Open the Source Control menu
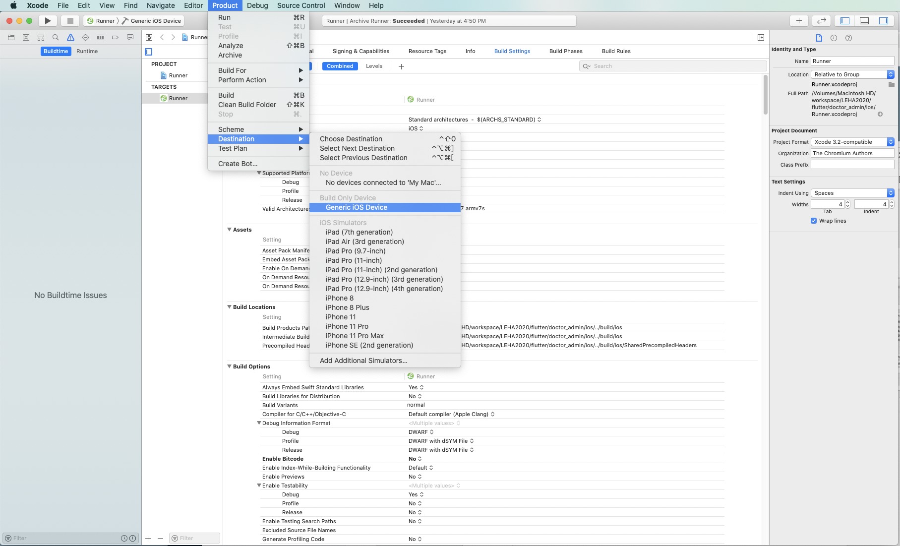 [301, 5]
